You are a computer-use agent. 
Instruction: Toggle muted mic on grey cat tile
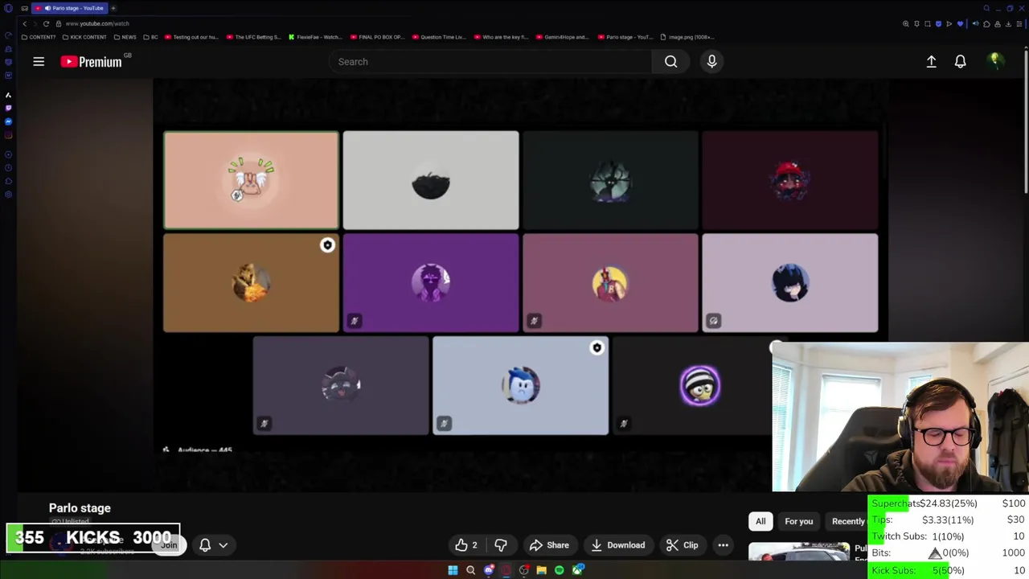pyautogui.click(x=264, y=423)
